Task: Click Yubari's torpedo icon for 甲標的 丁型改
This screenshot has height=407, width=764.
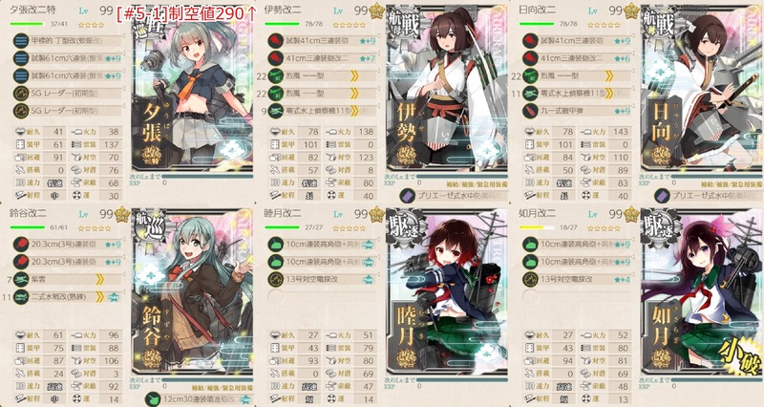Action: (x=21, y=41)
